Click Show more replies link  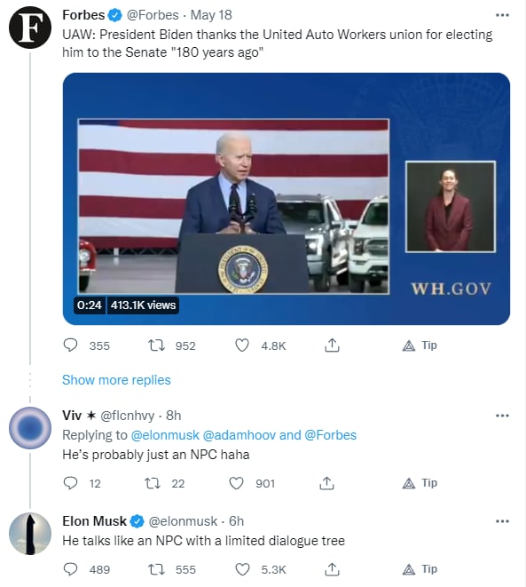tap(116, 380)
